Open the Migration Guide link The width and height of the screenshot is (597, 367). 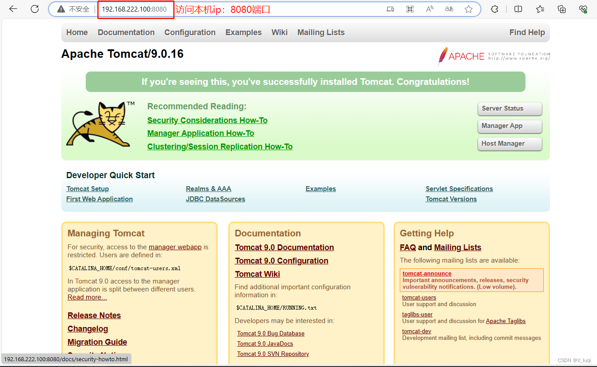tap(97, 342)
